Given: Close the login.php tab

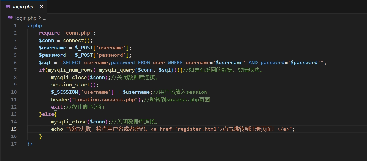Looking at the screenshot, I should pos(41,7).
